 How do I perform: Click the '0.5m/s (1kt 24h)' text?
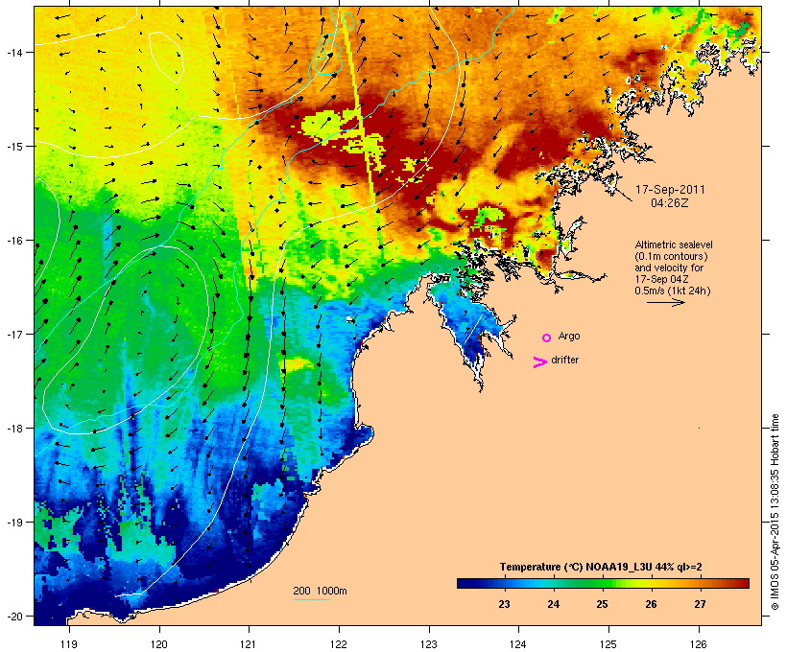tap(673, 291)
